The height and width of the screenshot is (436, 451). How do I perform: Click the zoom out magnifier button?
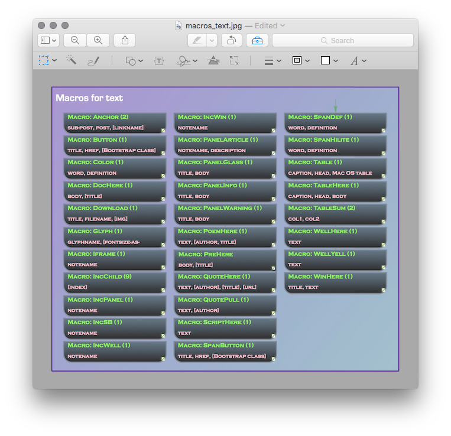click(x=75, y=40)
